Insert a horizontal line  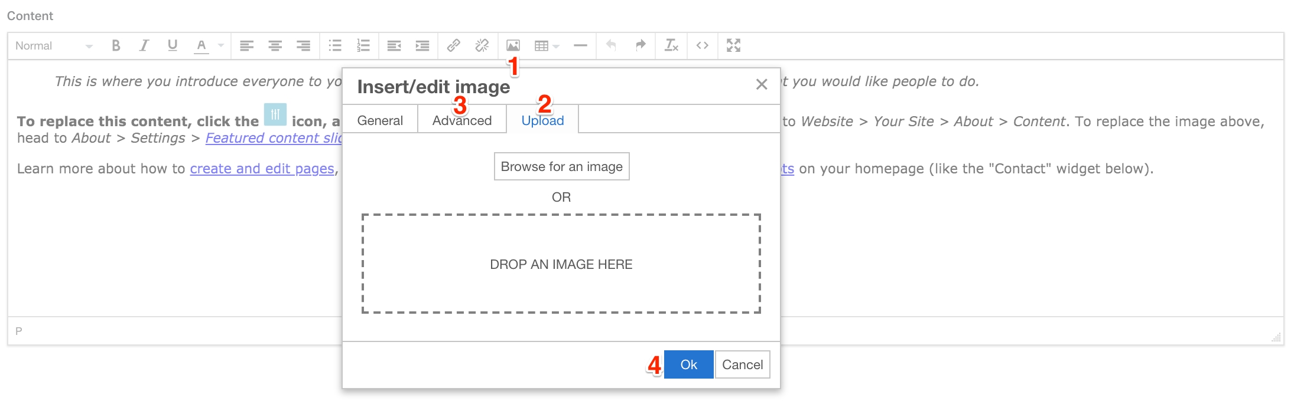[x=580, y=45]
